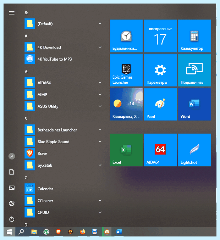Launch the Paint tile
This screenshot has height=240, width=220.
click(160, 104)
